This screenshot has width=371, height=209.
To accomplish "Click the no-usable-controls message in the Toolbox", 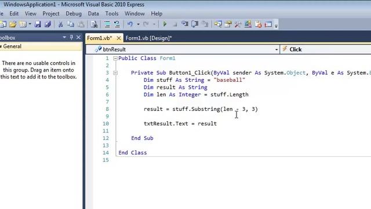I will pyautogui.click(x=39, y=70).
